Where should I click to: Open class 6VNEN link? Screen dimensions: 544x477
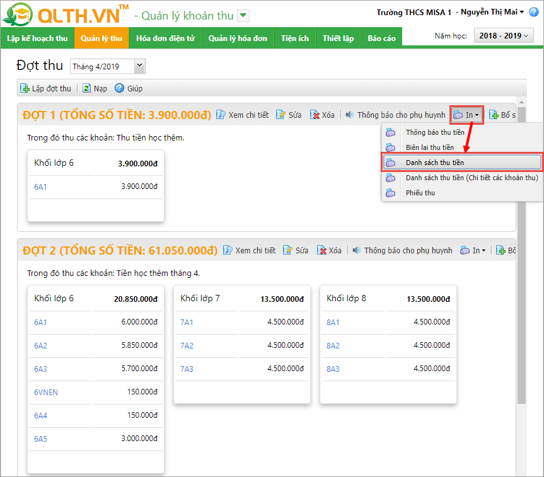point(46,392)
